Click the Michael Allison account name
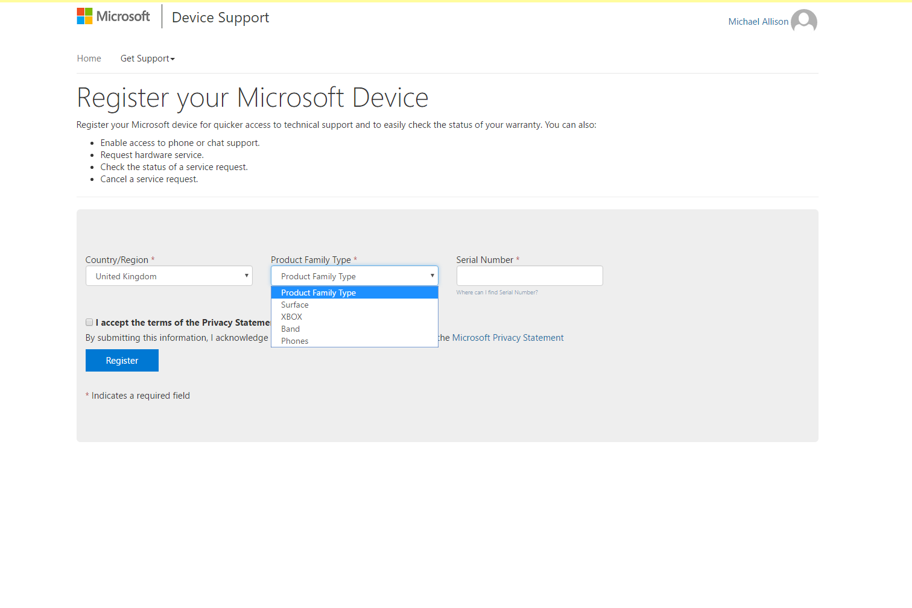This screenshot has width=912, height=608. 758,22
